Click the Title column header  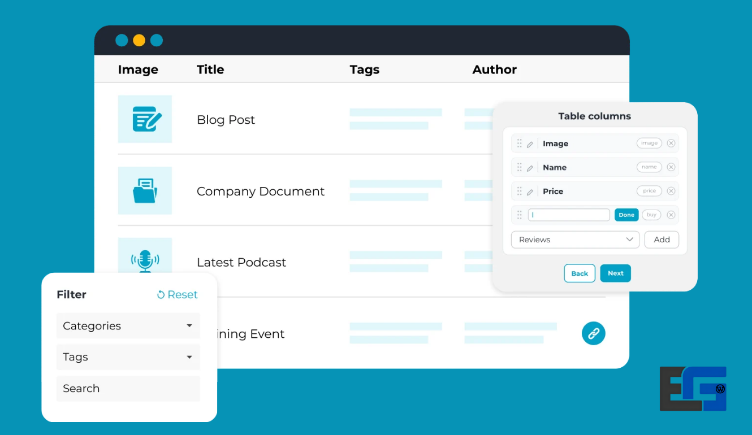tap(210, 69)
